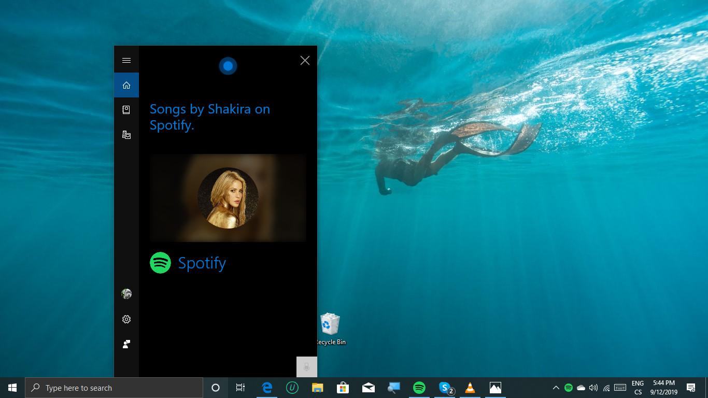Open VLC media player from the taskbar
Viewport: 708px width, 398px height.
470,388
